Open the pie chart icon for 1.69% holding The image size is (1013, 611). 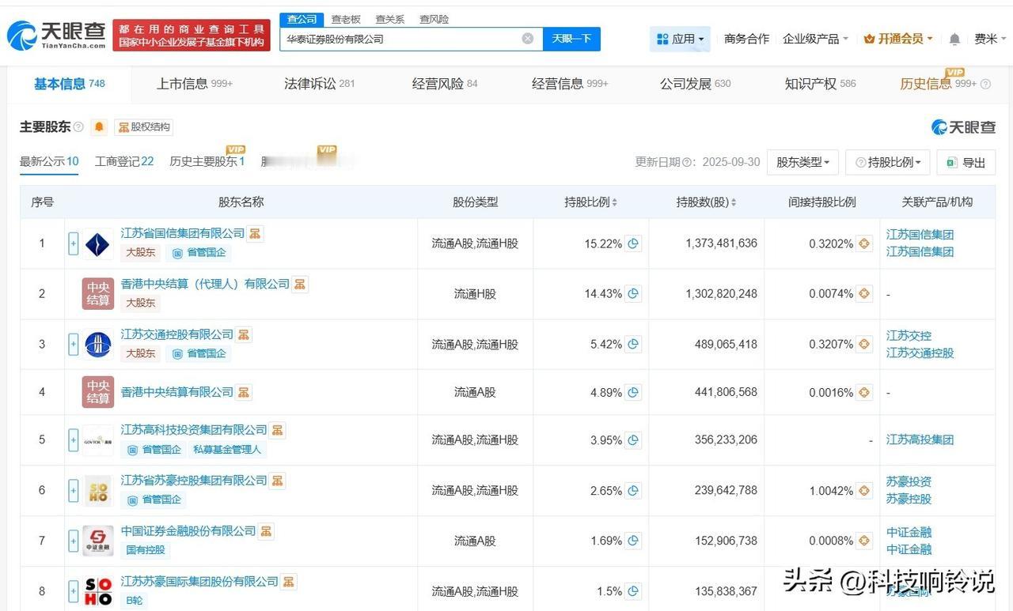pos(633,541)
